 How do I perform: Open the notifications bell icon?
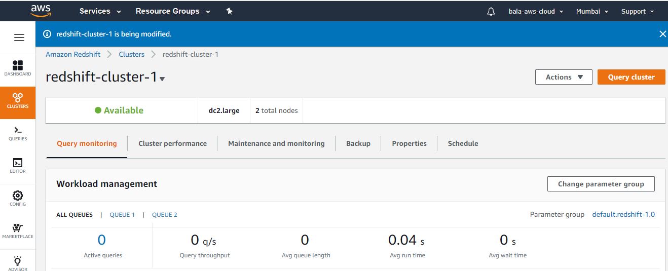point(491,12)
